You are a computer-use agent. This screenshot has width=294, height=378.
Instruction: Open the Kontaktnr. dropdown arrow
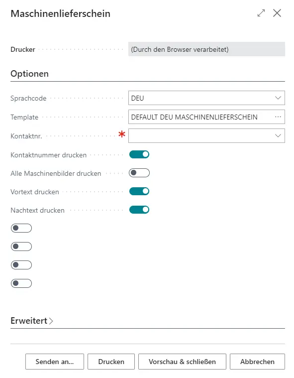(x=278, y=136)
